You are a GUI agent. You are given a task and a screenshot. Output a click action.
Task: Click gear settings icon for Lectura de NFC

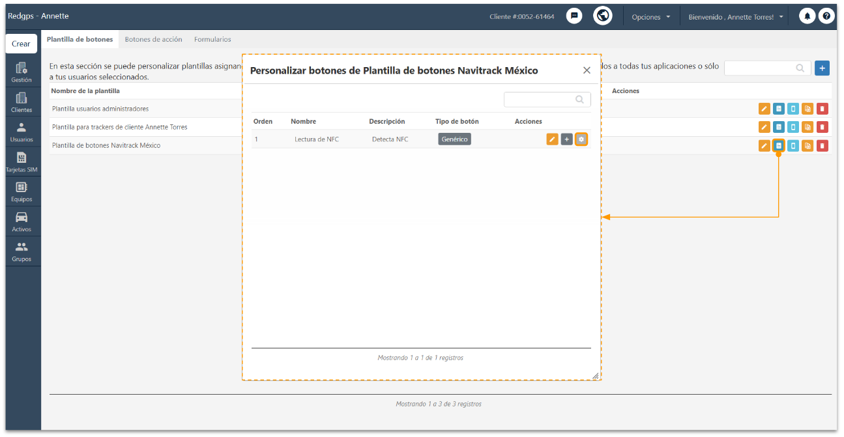581,139
